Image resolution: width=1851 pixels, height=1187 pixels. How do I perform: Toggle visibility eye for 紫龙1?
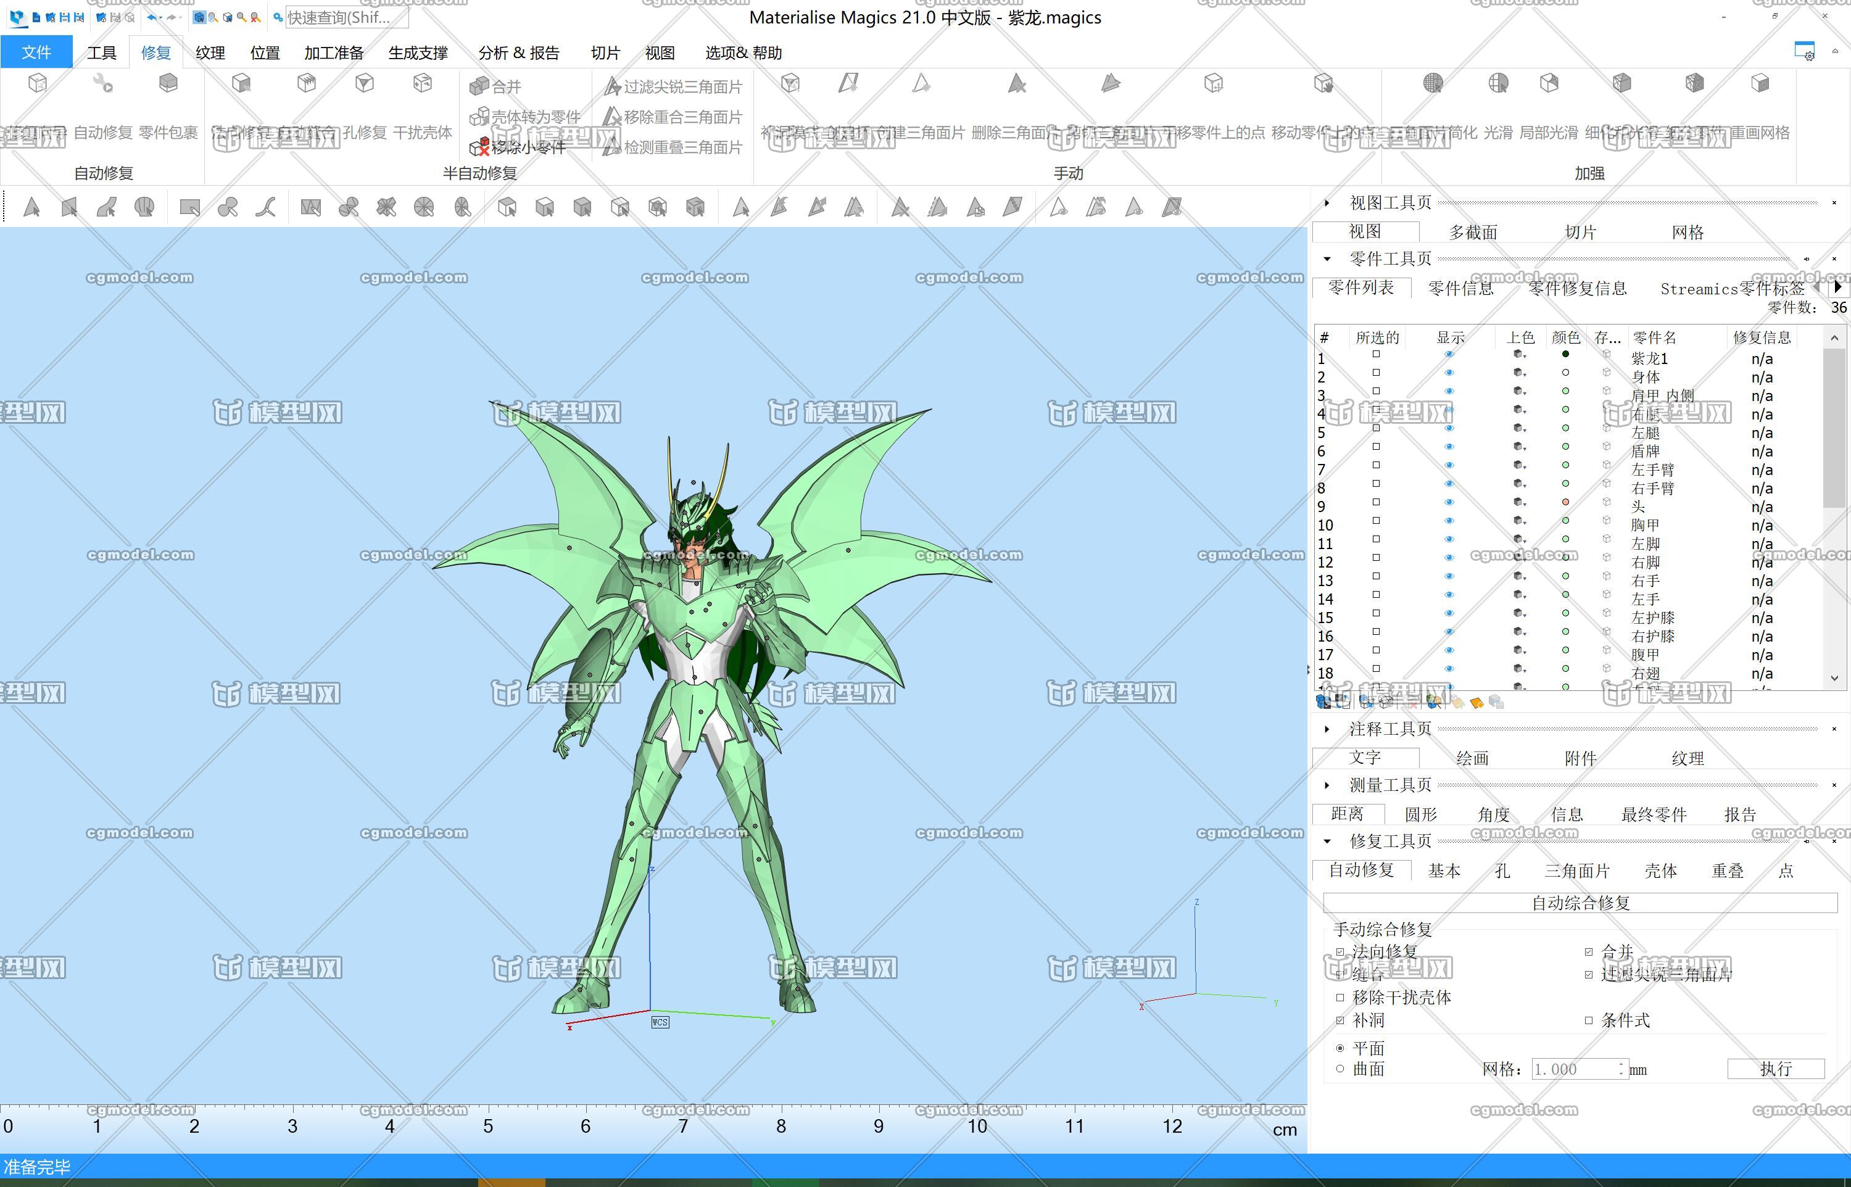(x=1449, y=355)
